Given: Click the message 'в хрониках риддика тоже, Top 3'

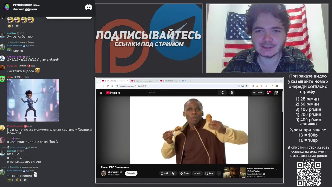Looking at the screenshot, I should click(32, 142).
